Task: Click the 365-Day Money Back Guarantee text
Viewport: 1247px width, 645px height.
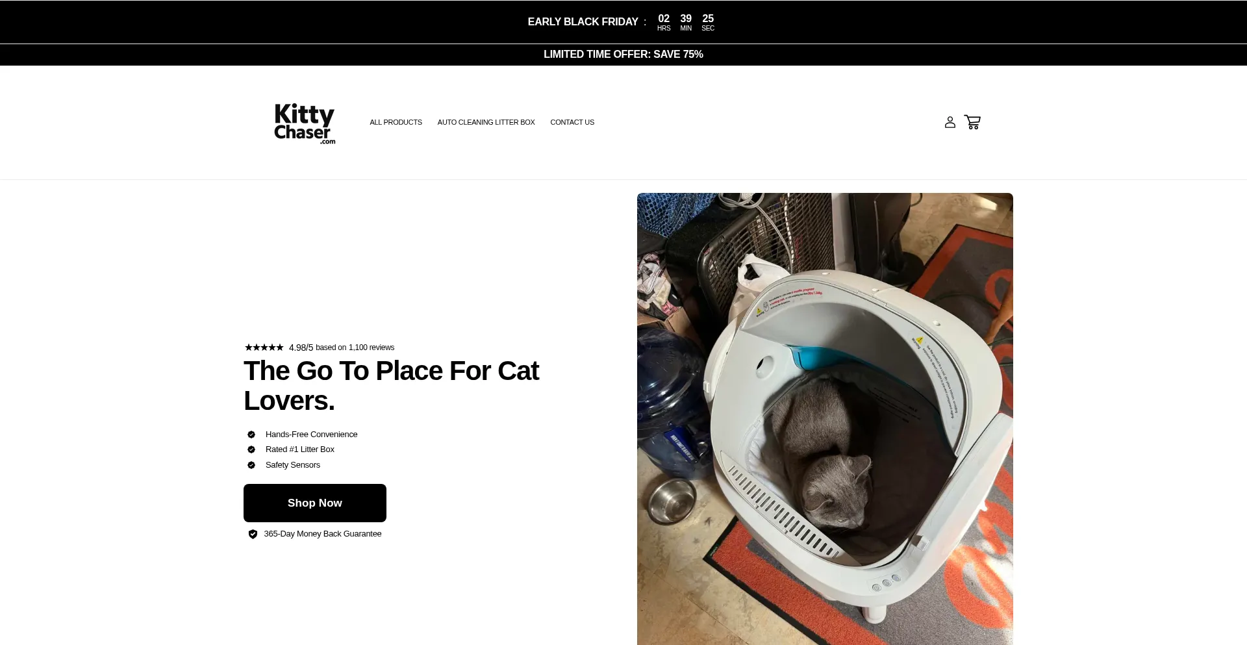Action: (323, 534)
